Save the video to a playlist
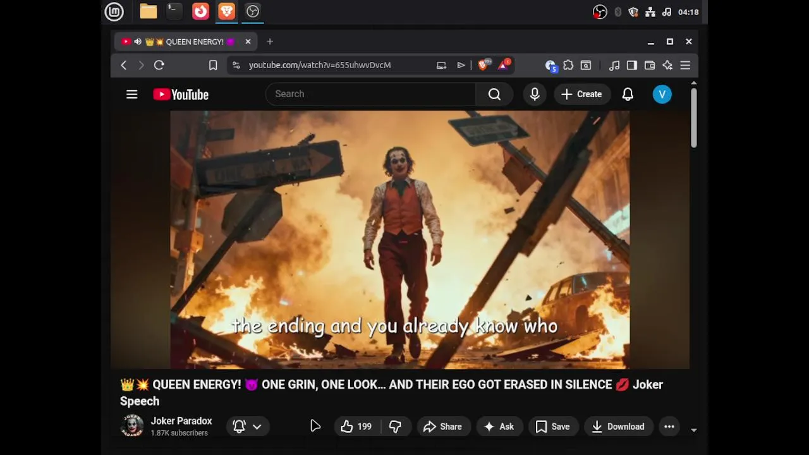Viewport: 809px width, 455px height. click(x=552, y=427)
